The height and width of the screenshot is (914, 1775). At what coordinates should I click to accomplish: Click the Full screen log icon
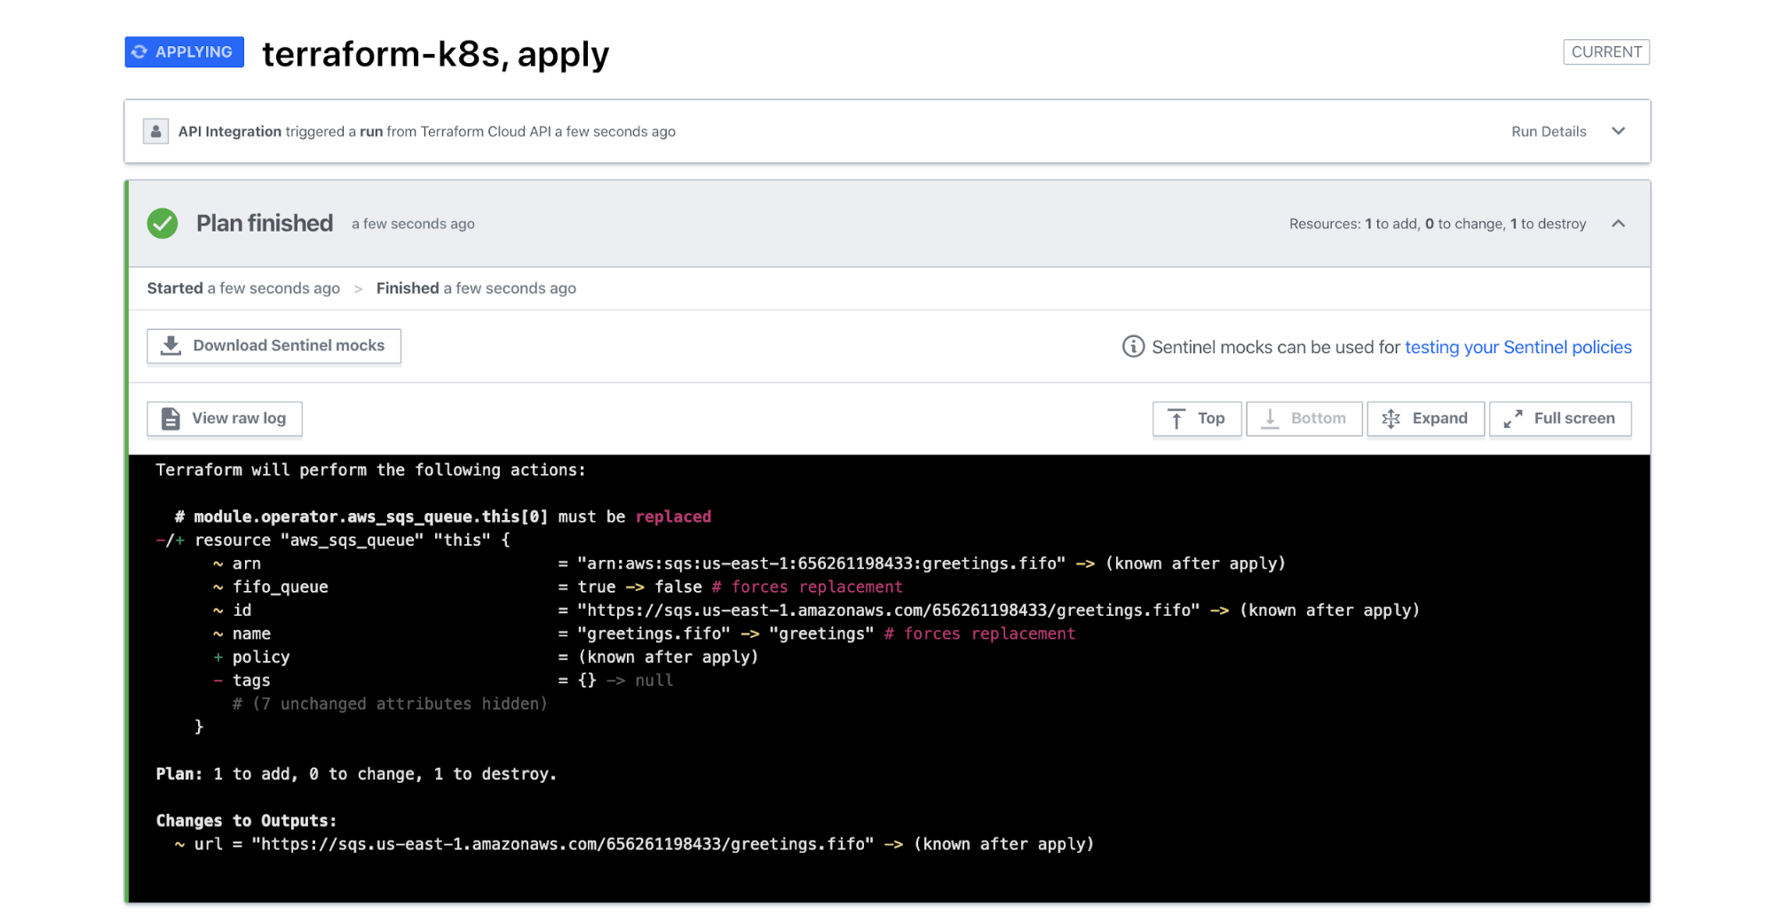point(1515,418)
